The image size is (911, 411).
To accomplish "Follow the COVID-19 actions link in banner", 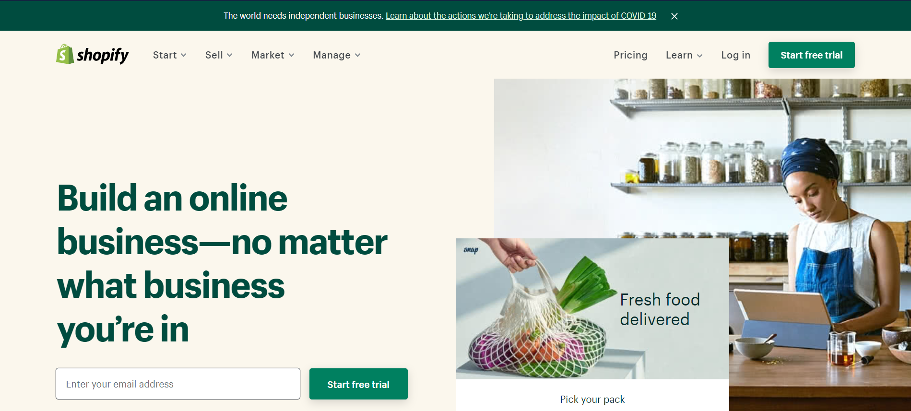I will [x=521, y=16].
